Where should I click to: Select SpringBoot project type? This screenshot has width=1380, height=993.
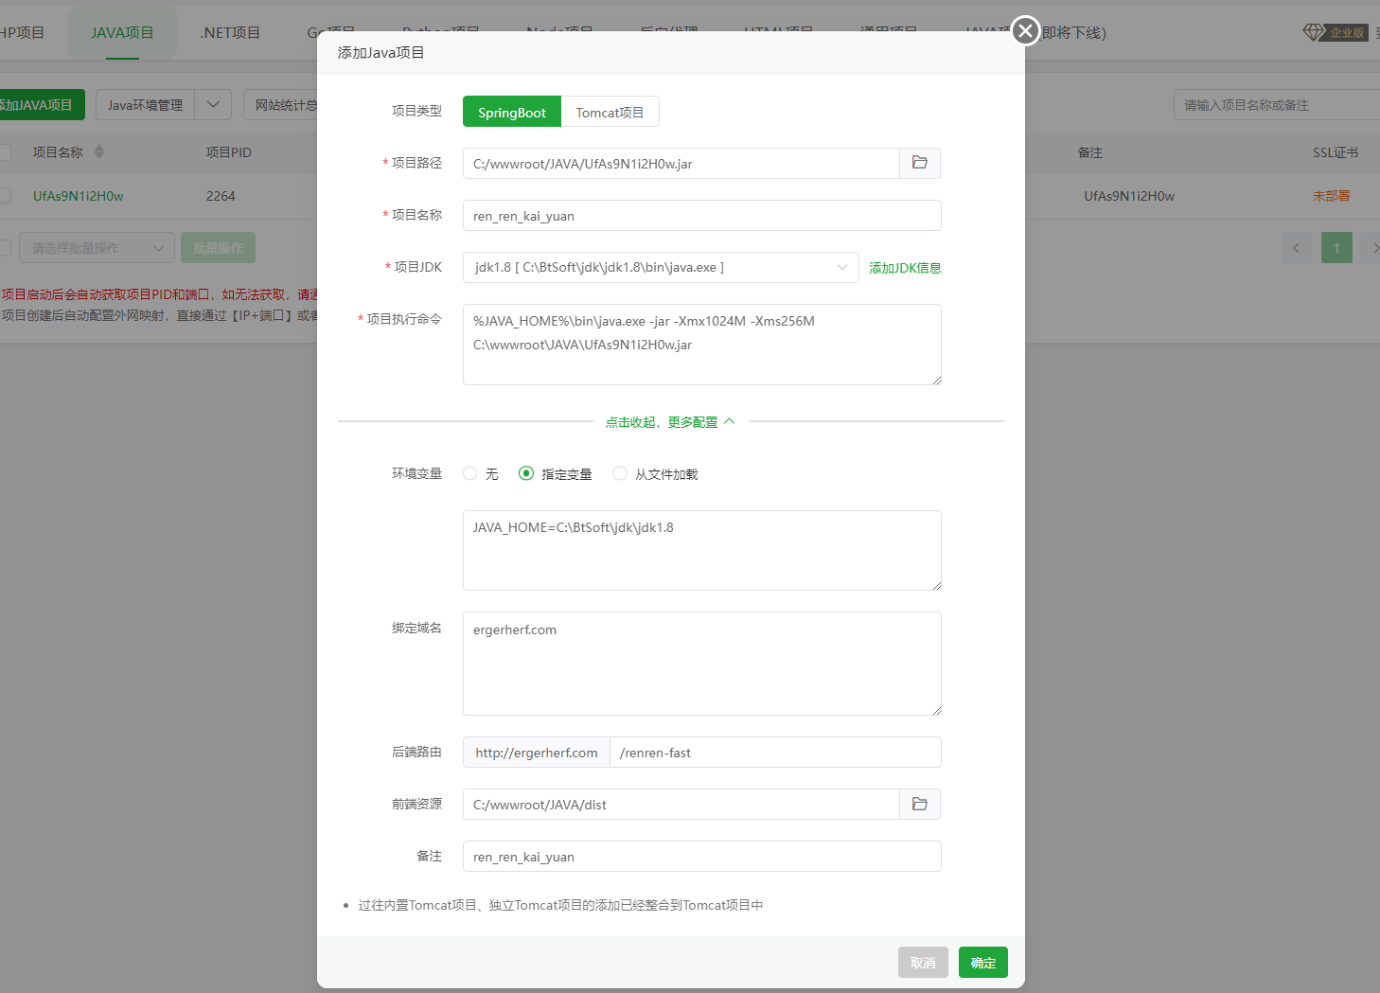[511, 112]
